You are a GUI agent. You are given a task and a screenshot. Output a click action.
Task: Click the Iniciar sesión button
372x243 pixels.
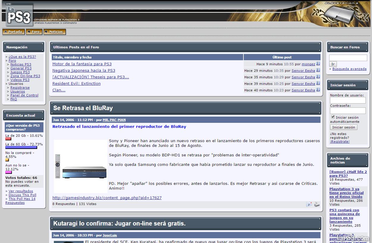pos(343,127)
